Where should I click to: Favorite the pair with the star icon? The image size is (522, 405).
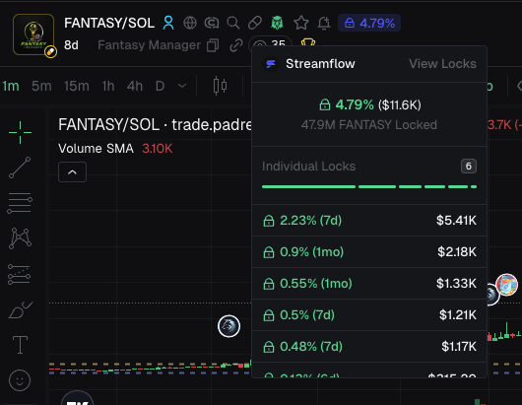301,23
